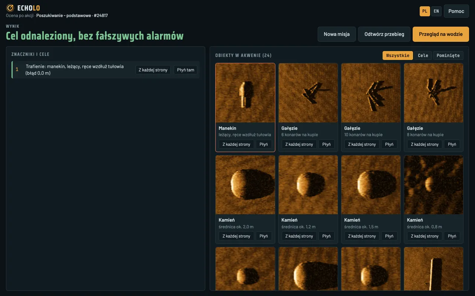This screenshot has width=475, height=296.
Task: Click 'Z każdej strony' on the Kamień 1,2 m card
Action: 299,236
